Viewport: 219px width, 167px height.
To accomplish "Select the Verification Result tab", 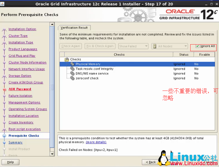I will [x=74, y=28].
